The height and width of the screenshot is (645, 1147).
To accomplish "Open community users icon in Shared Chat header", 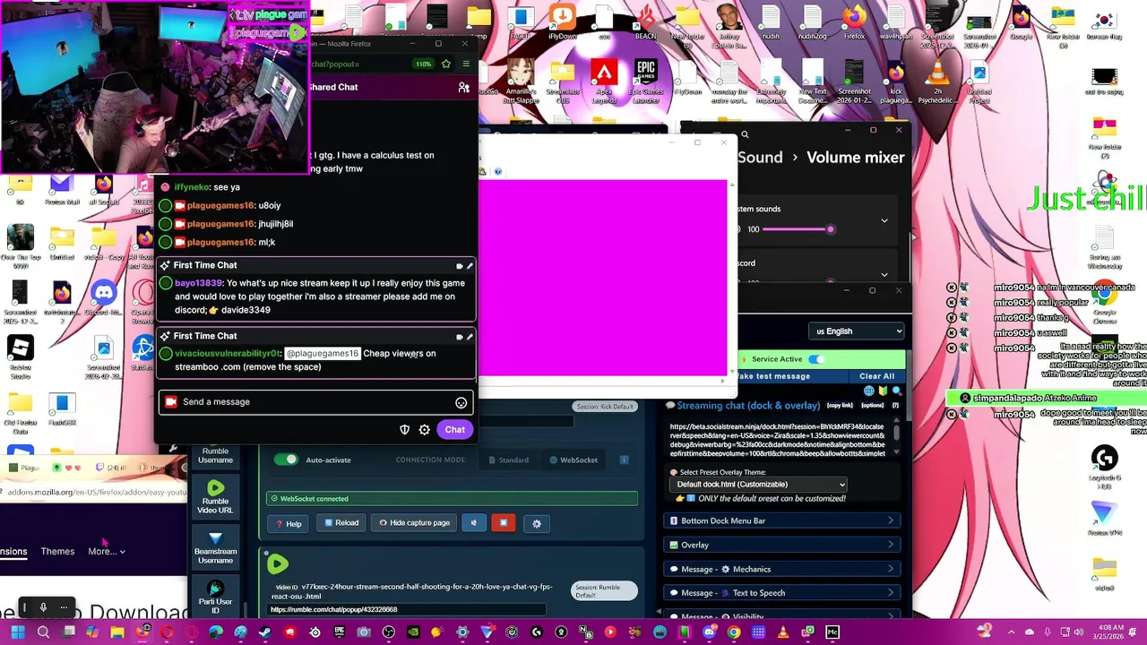I will (x=463, y=87).
